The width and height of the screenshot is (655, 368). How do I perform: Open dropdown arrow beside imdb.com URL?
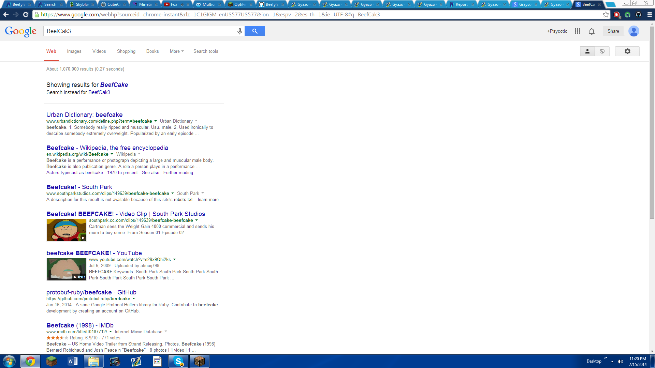(x=111, y=332)
